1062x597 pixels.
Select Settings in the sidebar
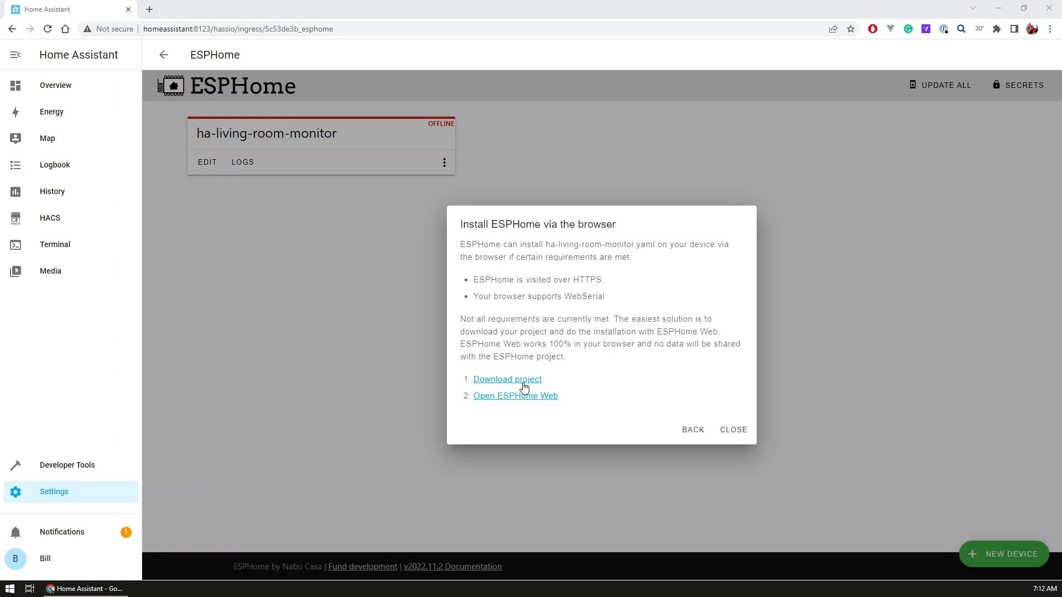pos(71,491)
